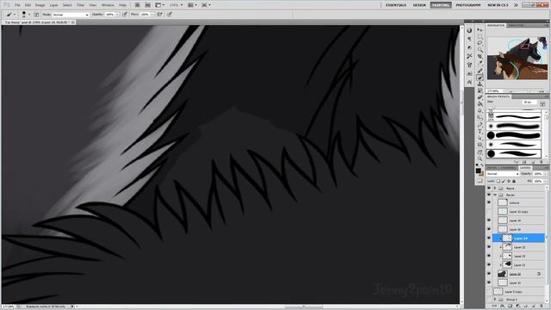Click the brush Opacity field in options bar
Viewport: 551px width, 310px height.
[x=110, y=15]
